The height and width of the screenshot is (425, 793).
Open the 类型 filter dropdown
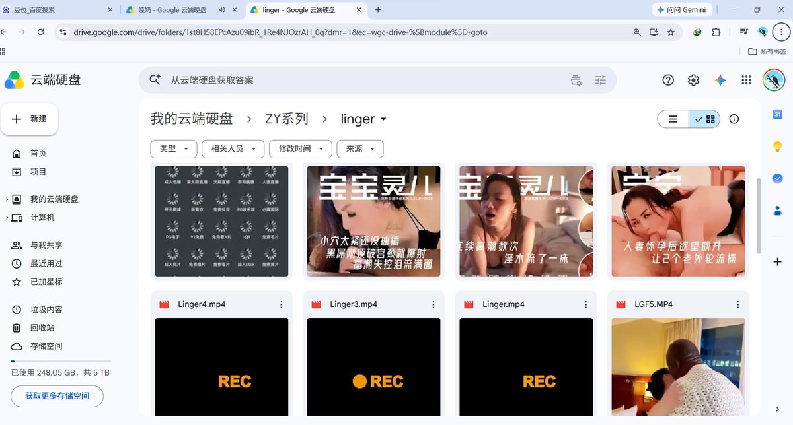click(x=174, y=148)
